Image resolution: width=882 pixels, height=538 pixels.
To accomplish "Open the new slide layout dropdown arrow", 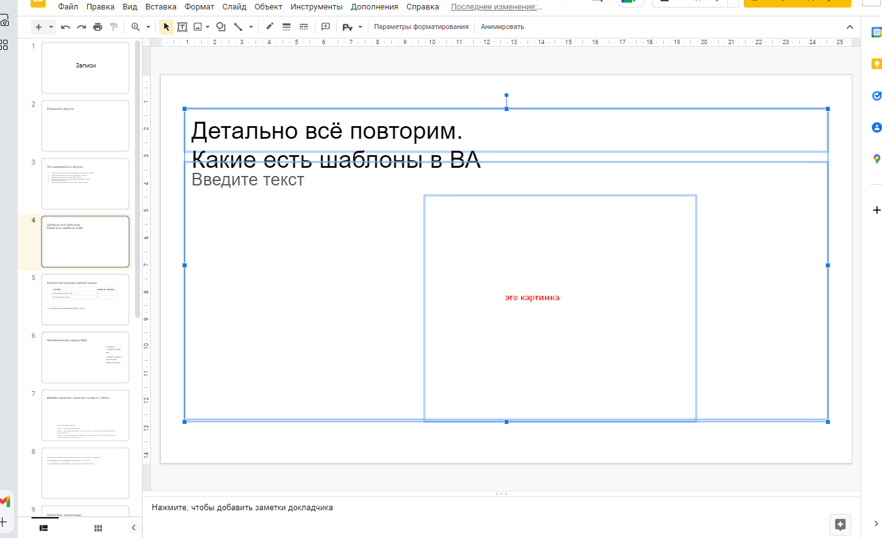I will click(51, 27).
